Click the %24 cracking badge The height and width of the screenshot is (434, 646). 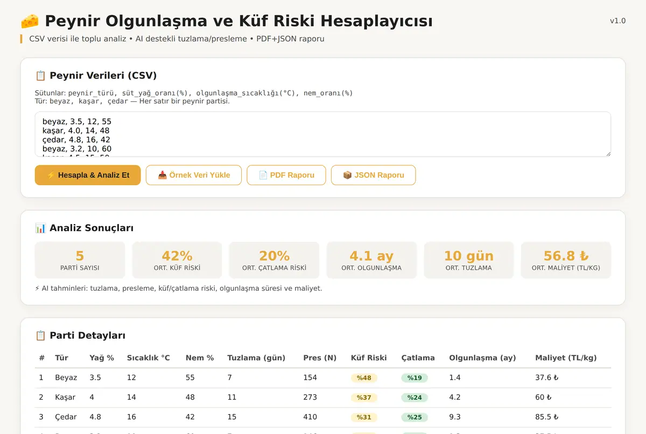(415, 397)
